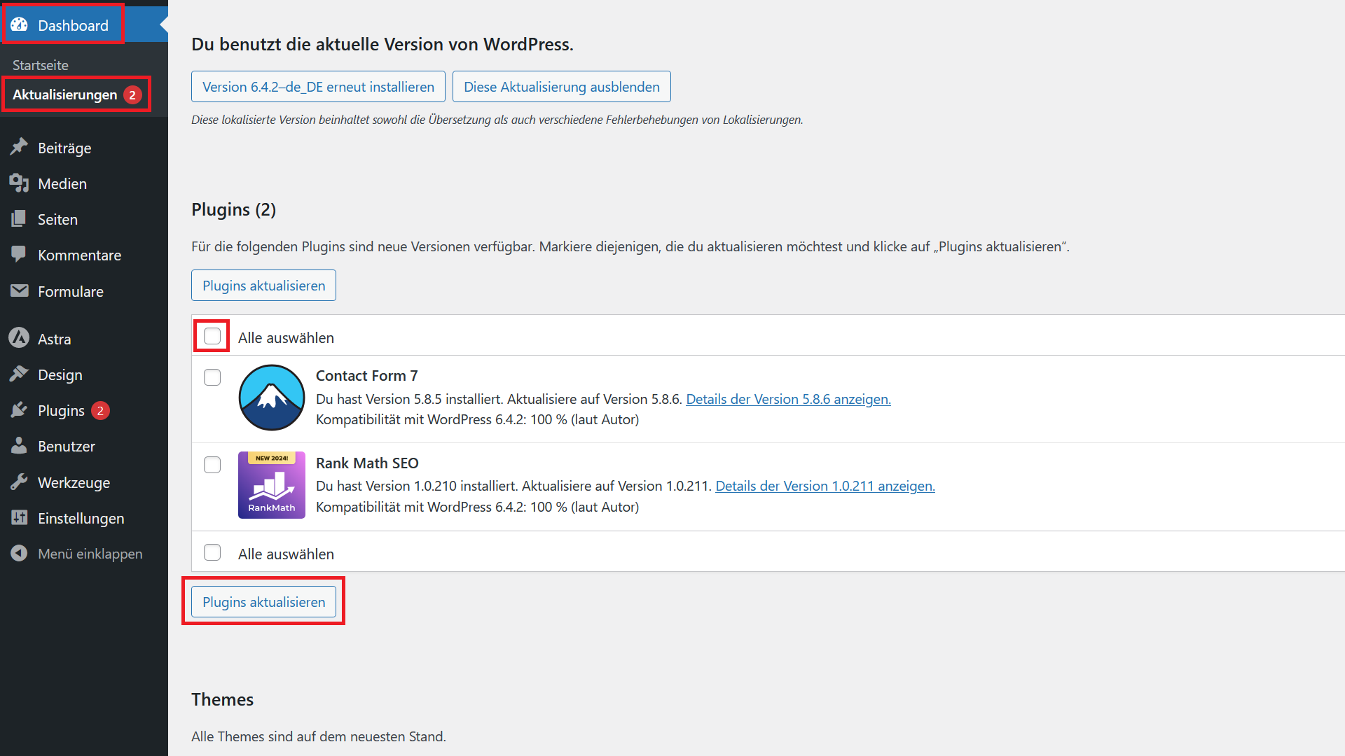The image size is (1345, 756).
Task: Open the Aktualisierungen submenu item
Action: tap(77, 94)
